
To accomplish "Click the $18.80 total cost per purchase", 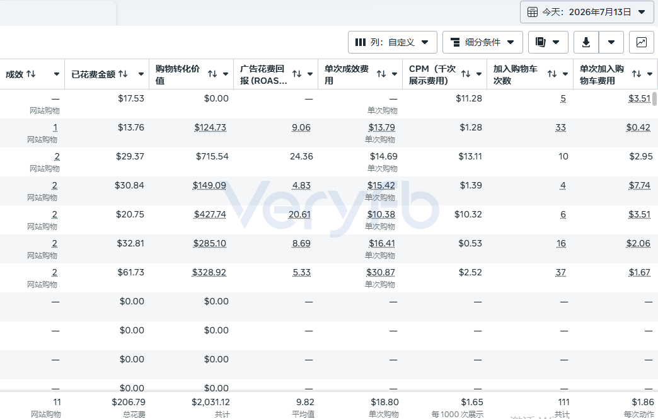I will coord(384,402).
